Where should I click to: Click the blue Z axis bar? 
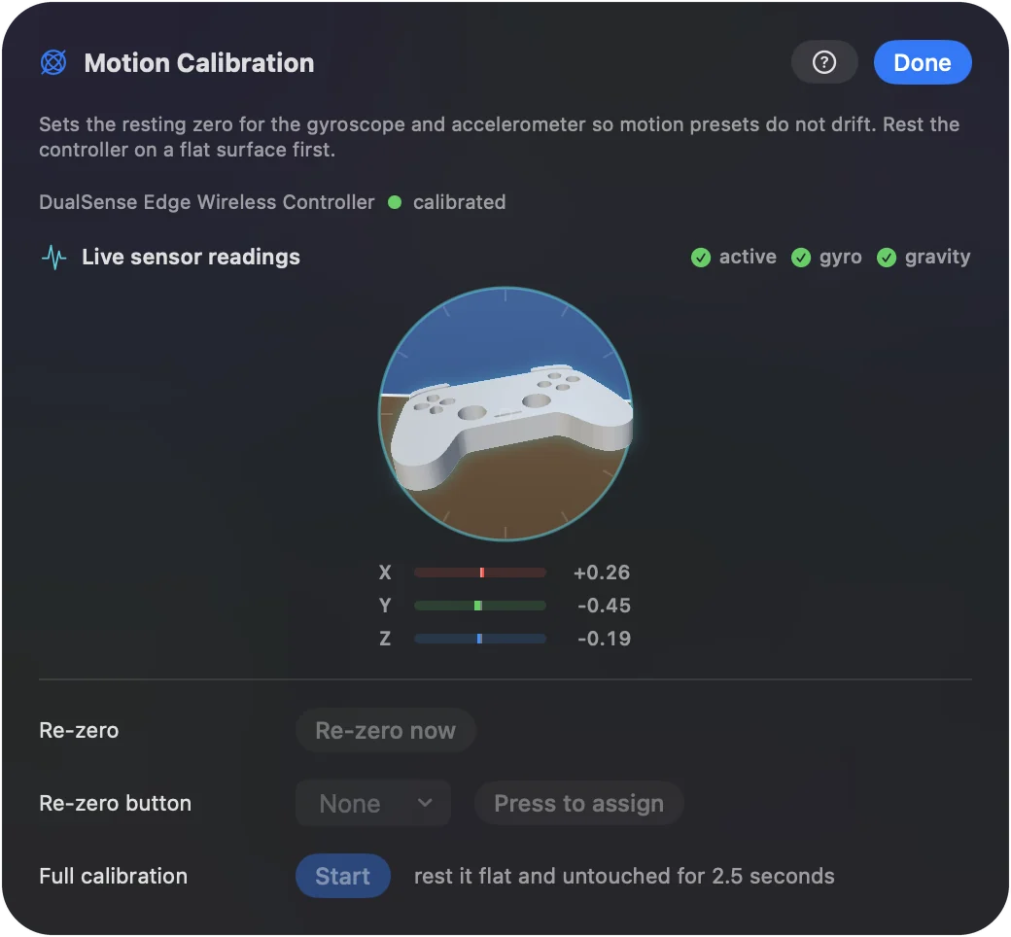click(479, 639)
